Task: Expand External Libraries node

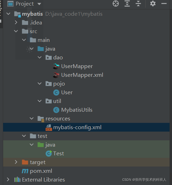Action: pos(8,179)
